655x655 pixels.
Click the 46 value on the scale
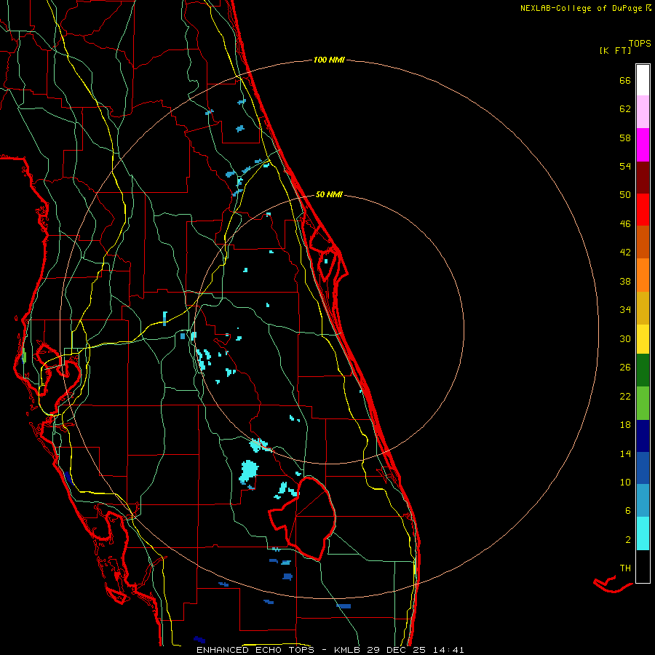tap(625, 224)
